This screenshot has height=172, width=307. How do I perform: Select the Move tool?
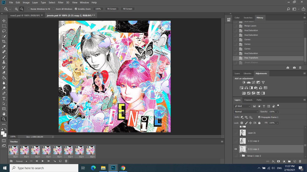coord(4,20)
